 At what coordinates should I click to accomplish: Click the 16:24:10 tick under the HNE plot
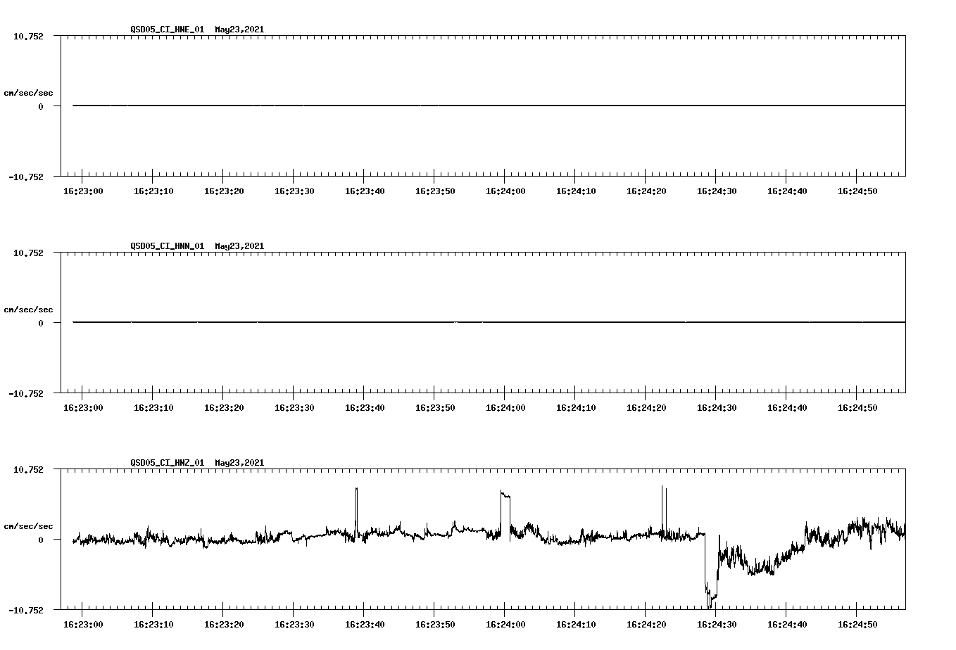[x=577, y=190]
